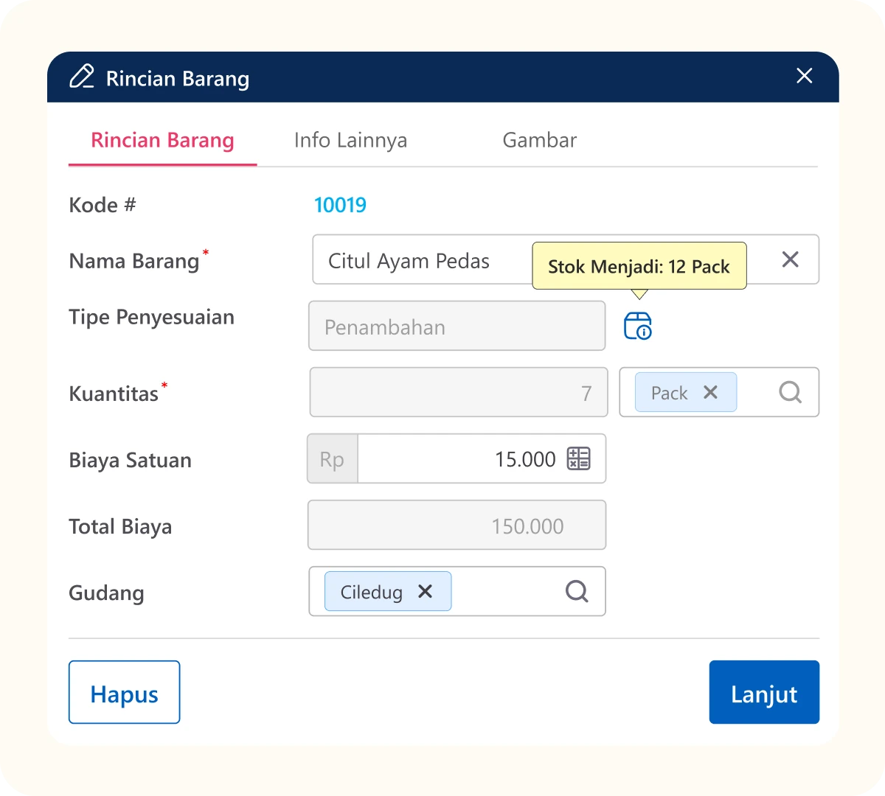This screenshot has height=796, width=885.
Task: Open the calculator in Biaya Satuan
Action: (578, 458)
